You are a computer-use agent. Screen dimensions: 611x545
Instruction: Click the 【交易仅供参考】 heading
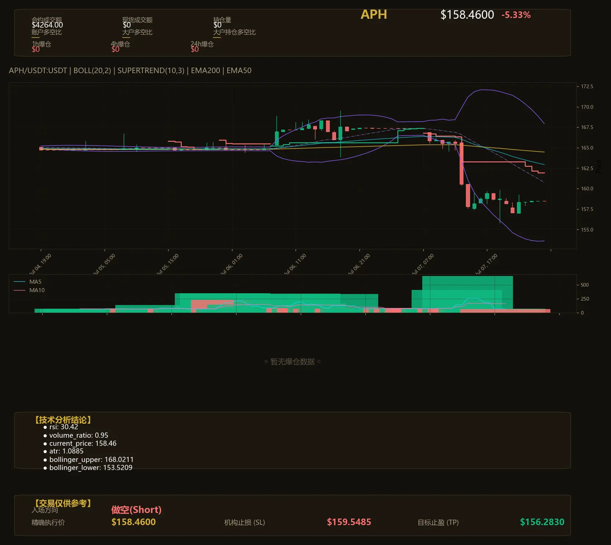63,503
